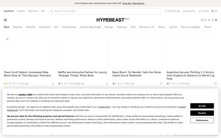Switch to the HBX site link
This screenshot has height=138, width=221.
tap(43, 11)
